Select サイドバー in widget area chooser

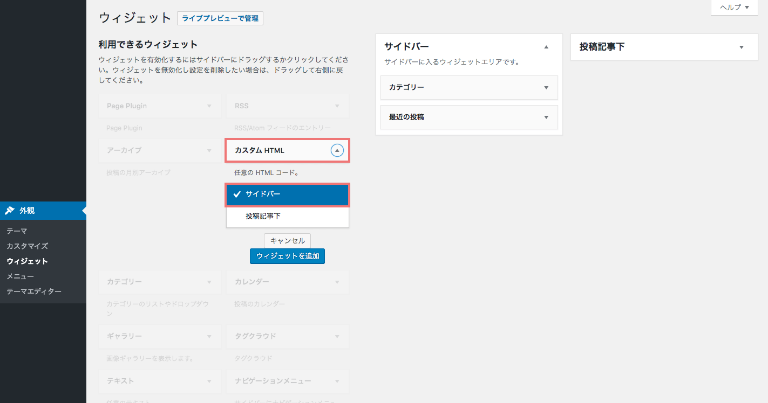pyautogui.click(x=288, y=194)
